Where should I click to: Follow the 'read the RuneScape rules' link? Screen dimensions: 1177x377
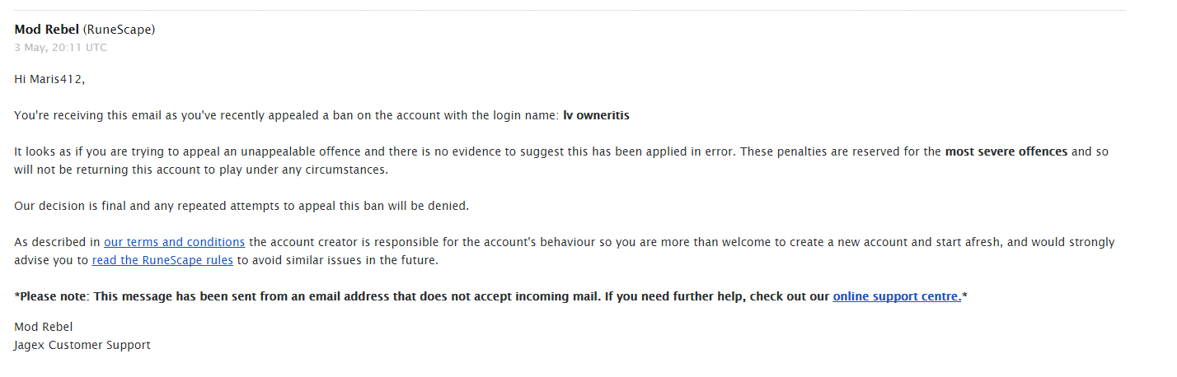[x=162, y=260]
